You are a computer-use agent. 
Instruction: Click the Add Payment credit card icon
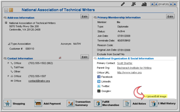[38, 103]
